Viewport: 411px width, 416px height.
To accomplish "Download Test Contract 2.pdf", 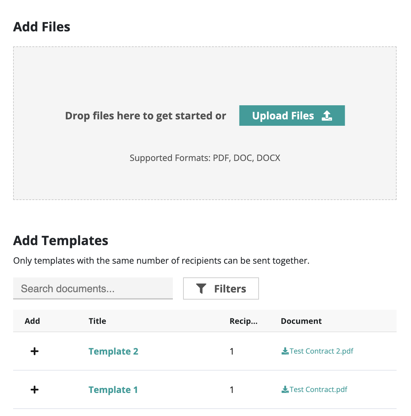I will tap(321, 351).
